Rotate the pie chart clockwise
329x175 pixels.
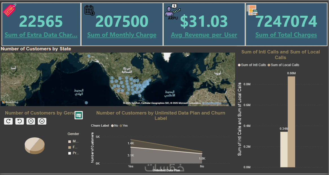(8, 121)
